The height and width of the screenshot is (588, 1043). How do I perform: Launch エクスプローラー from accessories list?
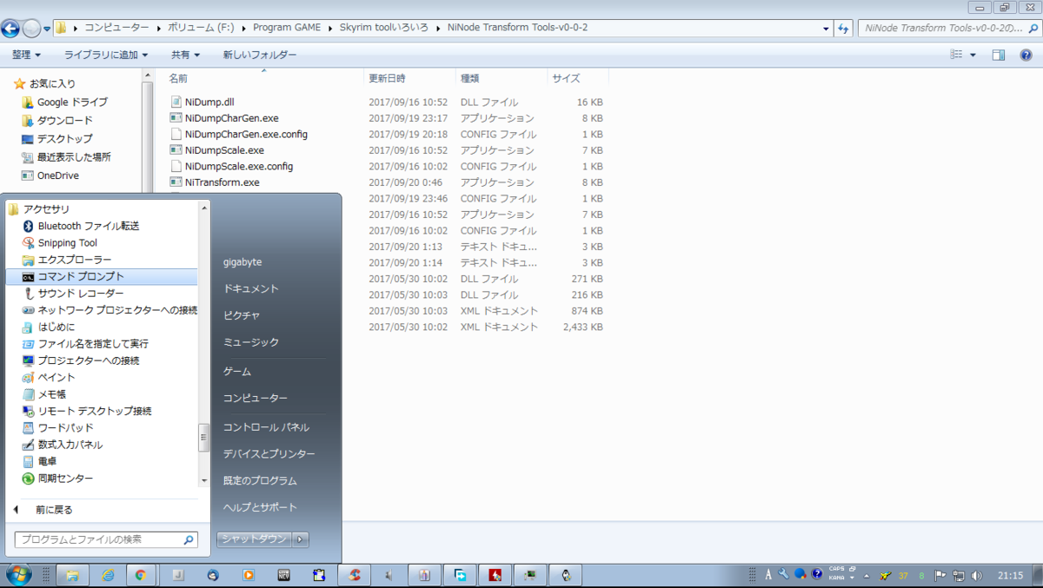point(67,260)
